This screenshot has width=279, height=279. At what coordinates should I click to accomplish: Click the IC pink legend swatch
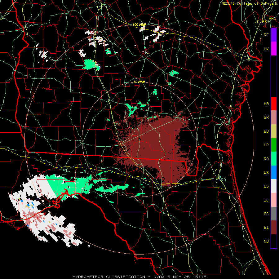(x=274, y=200)
